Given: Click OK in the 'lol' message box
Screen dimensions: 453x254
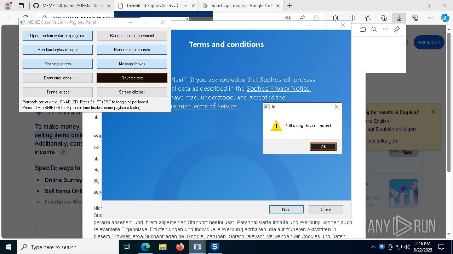Looking at the screenshot, I should pos(323,147).
